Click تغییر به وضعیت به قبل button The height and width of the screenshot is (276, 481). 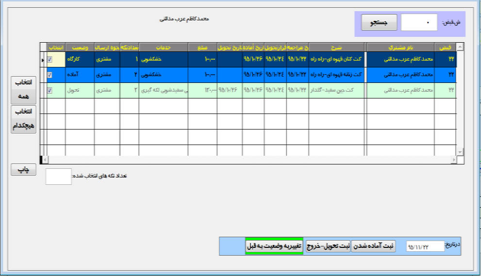coord(274,246)
